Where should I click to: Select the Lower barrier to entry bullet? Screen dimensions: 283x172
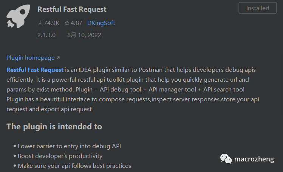tap(69, 146)
